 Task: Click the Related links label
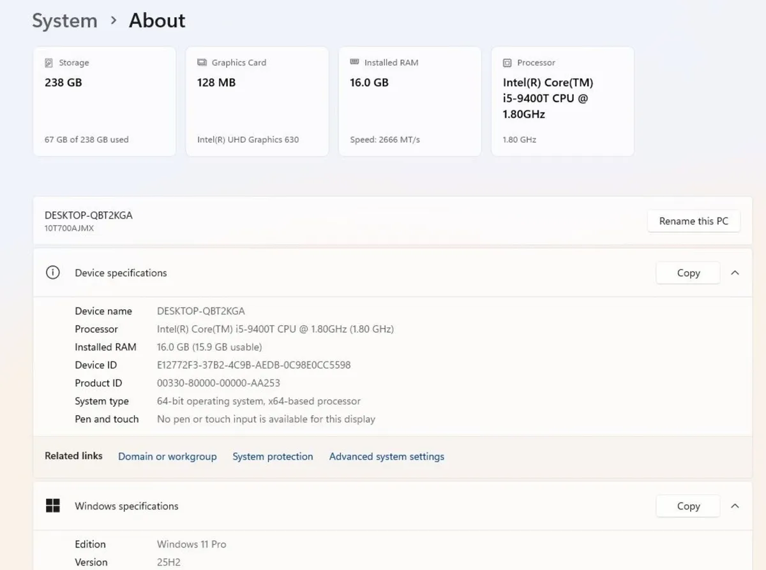coord(73,456)
